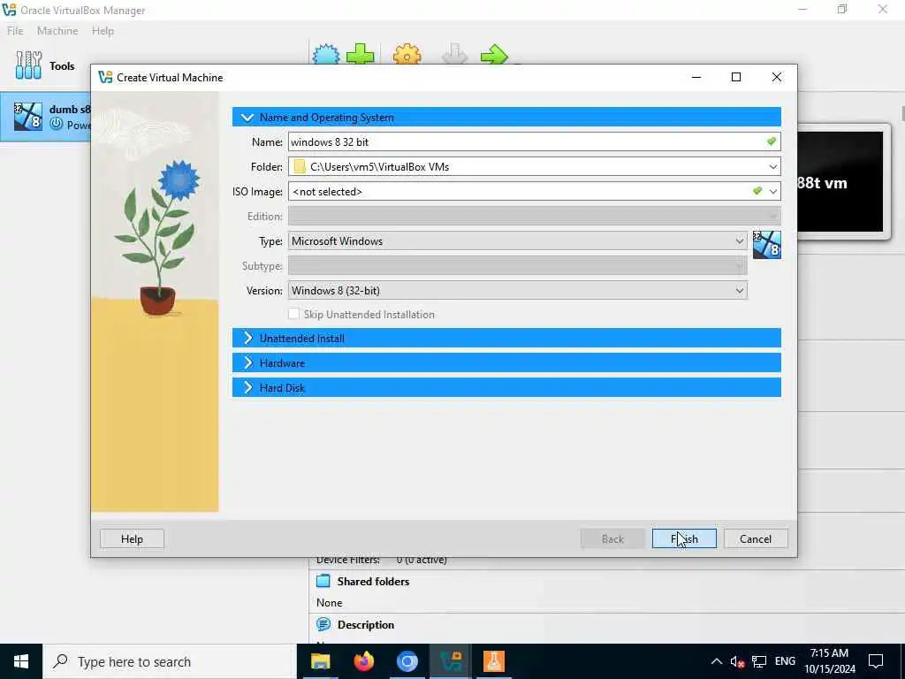The width and height of the screenshot is (905, 679).
Task: Click the Cancel button
Action: pos(755,538)
